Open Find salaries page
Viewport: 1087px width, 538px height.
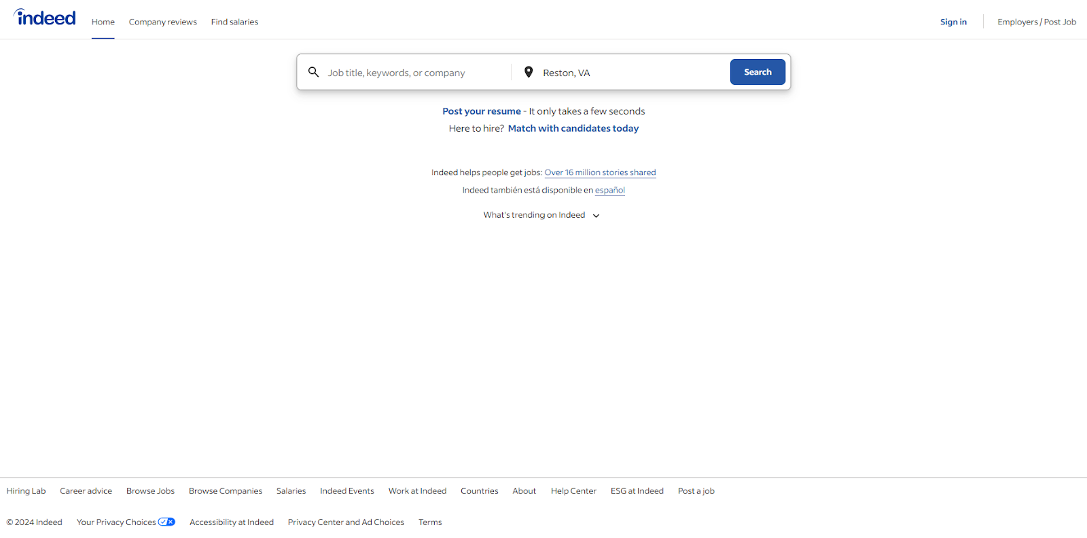point(234,22)
